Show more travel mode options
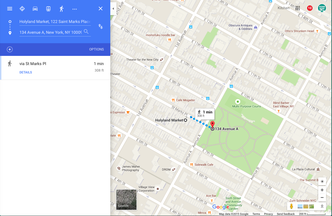 pos(75,9)
